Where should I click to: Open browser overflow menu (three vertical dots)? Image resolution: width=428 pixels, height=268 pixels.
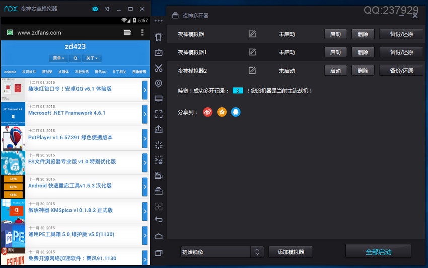point(142,33)
